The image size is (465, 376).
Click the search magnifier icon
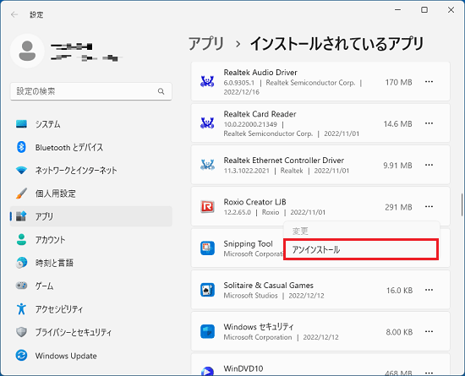161,91
